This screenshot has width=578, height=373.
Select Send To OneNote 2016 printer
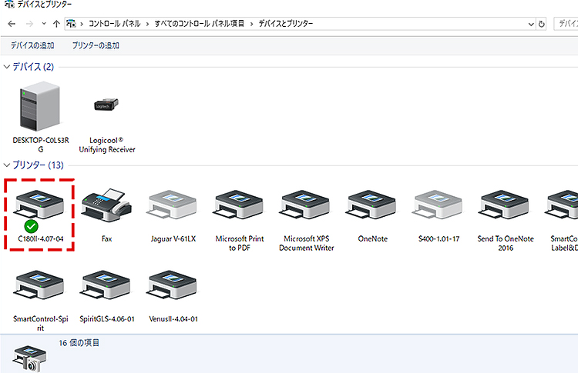pyautogui.click(x=505, y=204)
